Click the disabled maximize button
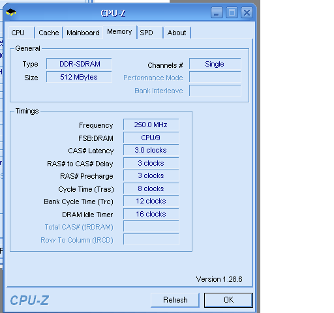This screenshot has height=313, width=334. (x=232, y=12)
